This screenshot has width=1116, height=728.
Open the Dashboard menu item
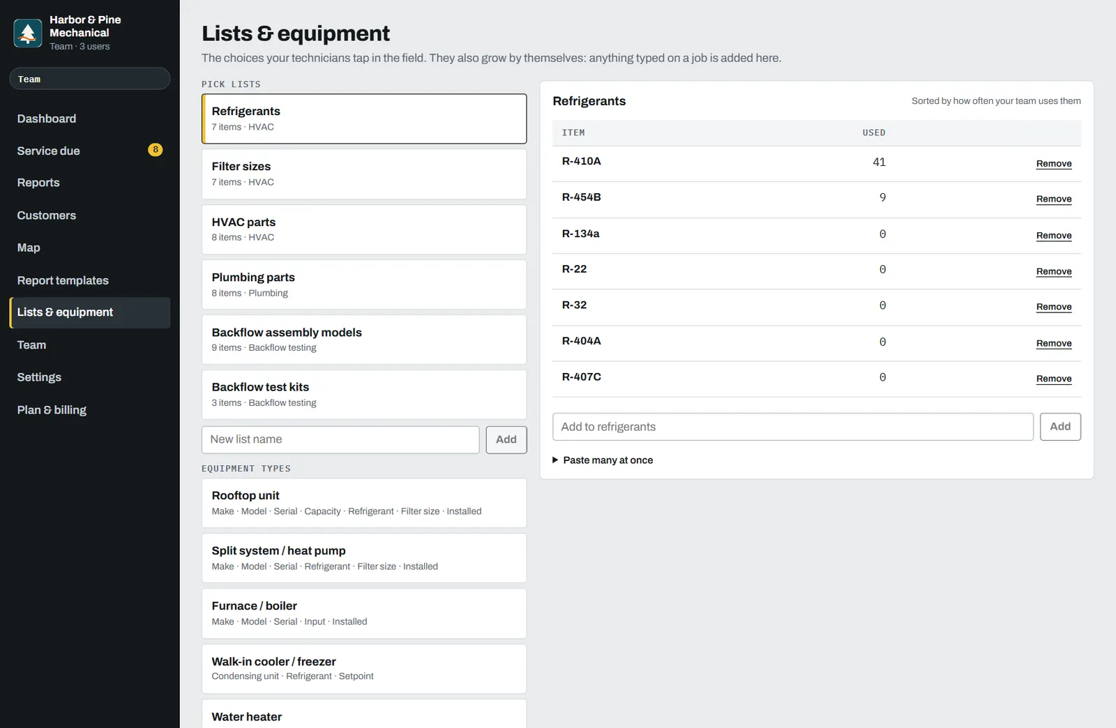point(90,119)
